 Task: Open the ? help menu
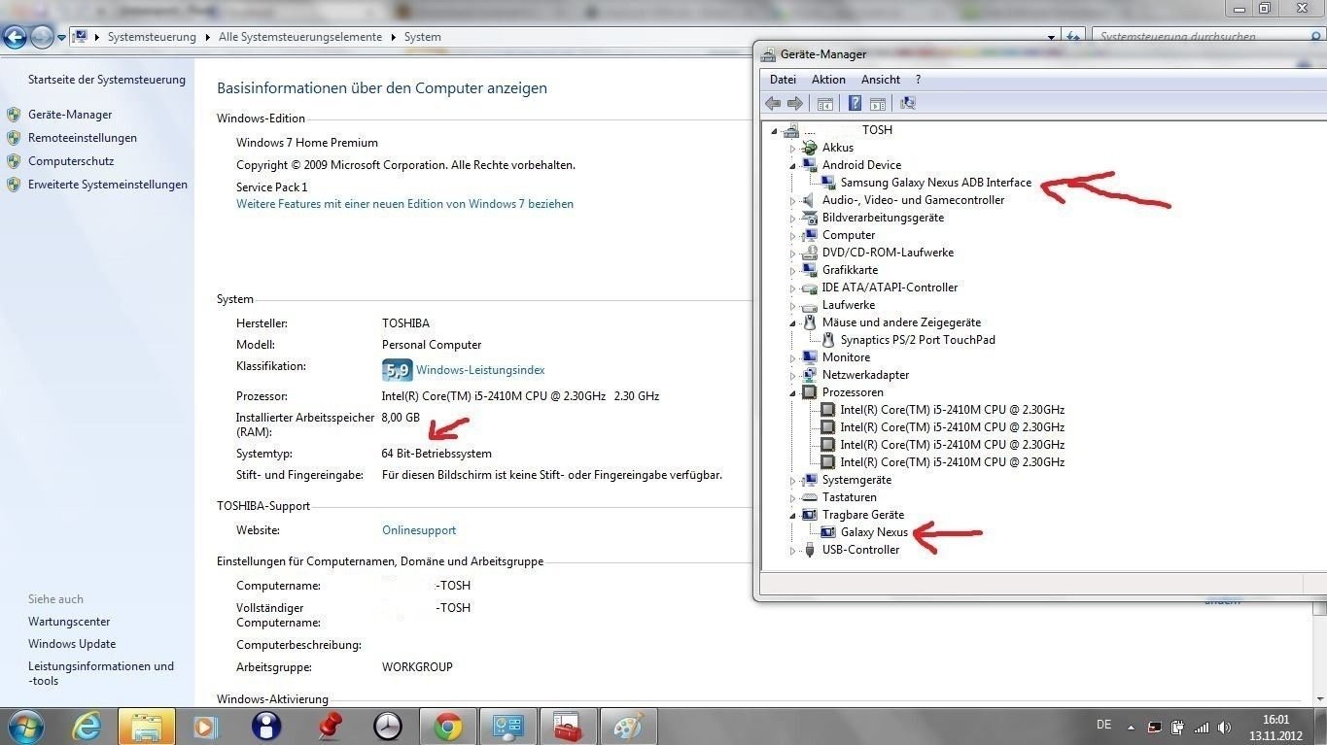pyautogui.click(x=918, y=80)
